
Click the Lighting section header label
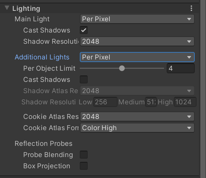(x=26, y=9)
